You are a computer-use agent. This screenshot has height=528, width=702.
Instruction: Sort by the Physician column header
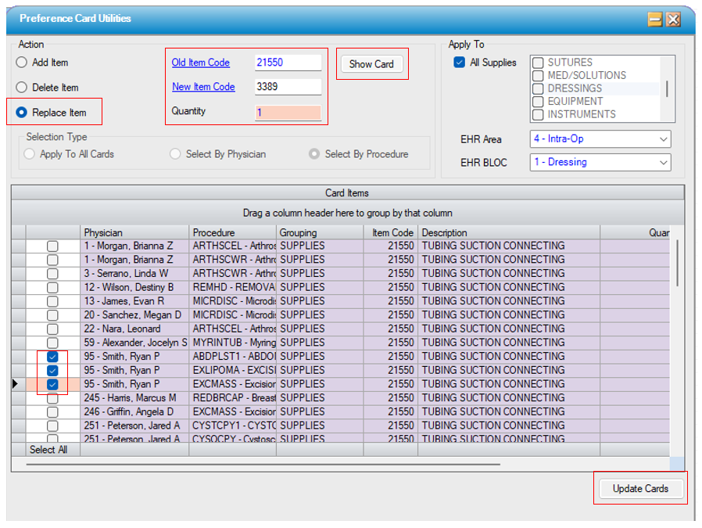(134, 232)
